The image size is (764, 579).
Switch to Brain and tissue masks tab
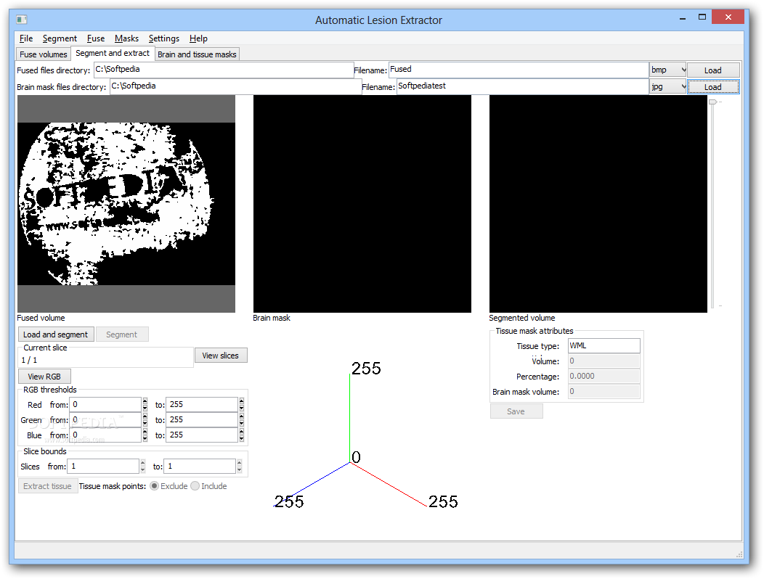point(197,54)
